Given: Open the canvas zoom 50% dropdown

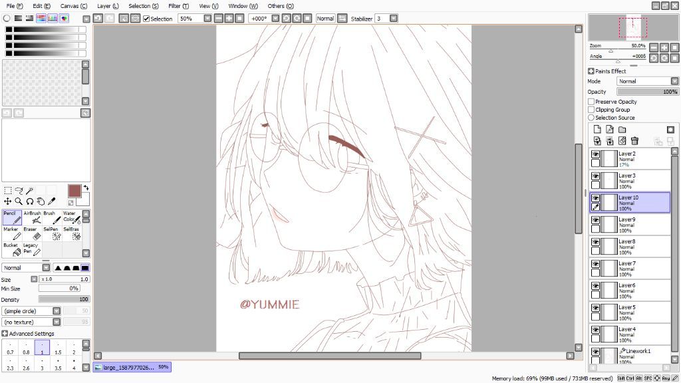Looking at the screenshot, I should tap(207, 18).
